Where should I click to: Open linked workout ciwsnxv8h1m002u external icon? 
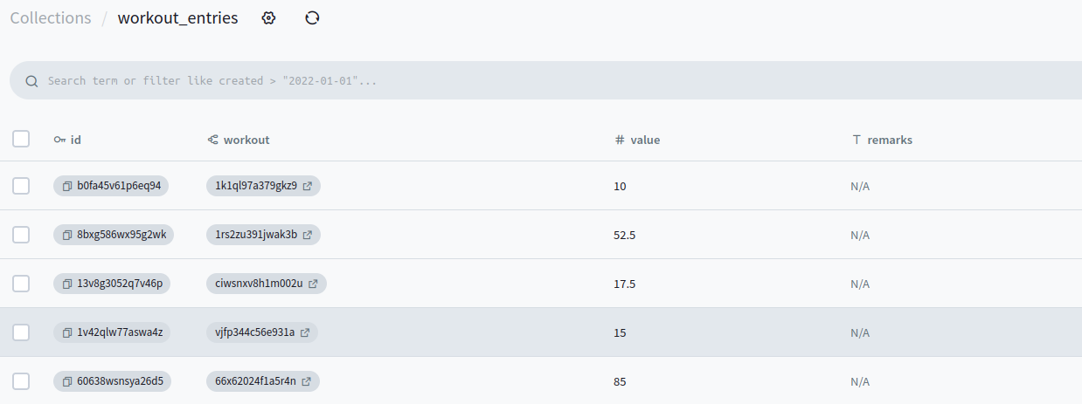313,284
